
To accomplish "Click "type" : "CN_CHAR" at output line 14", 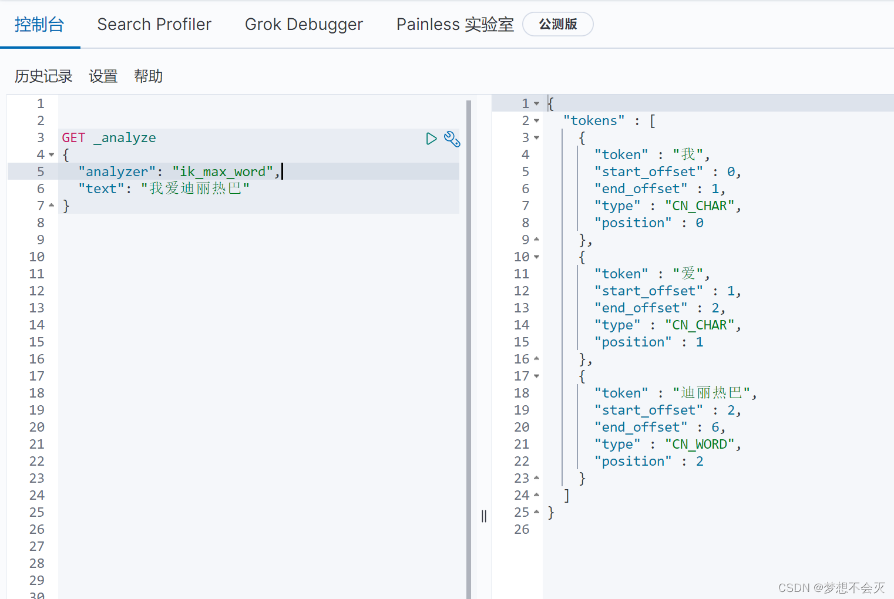I will [x=668, y=325].
